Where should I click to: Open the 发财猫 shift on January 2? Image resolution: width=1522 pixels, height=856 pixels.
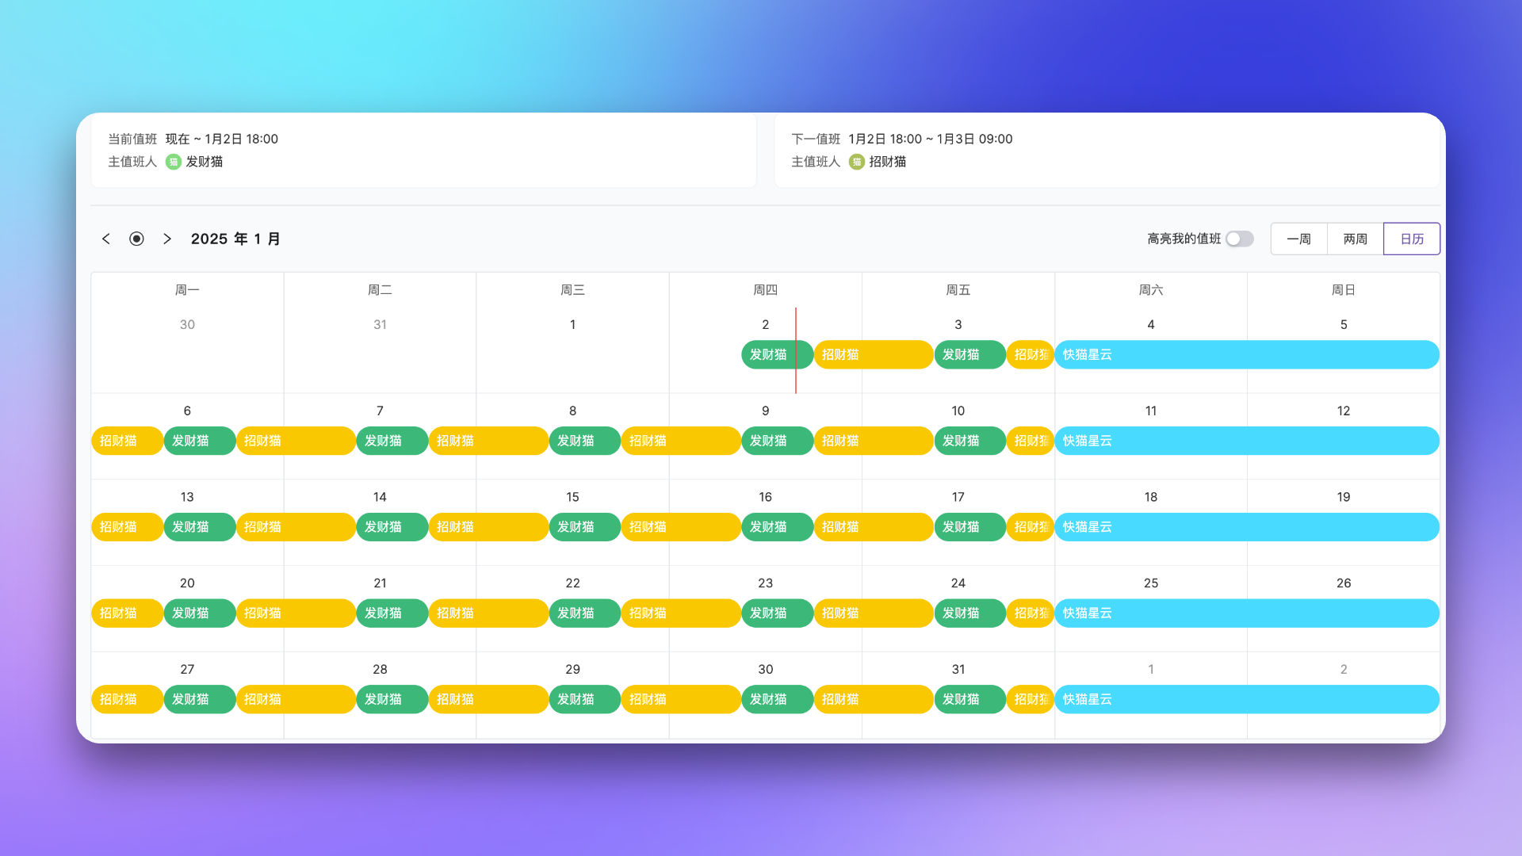tap(767, 354)
